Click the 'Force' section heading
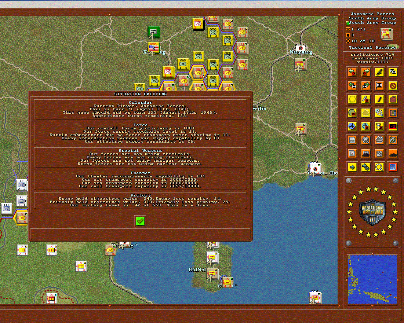This screenshot has height=323, width=404. click(141, 125)
